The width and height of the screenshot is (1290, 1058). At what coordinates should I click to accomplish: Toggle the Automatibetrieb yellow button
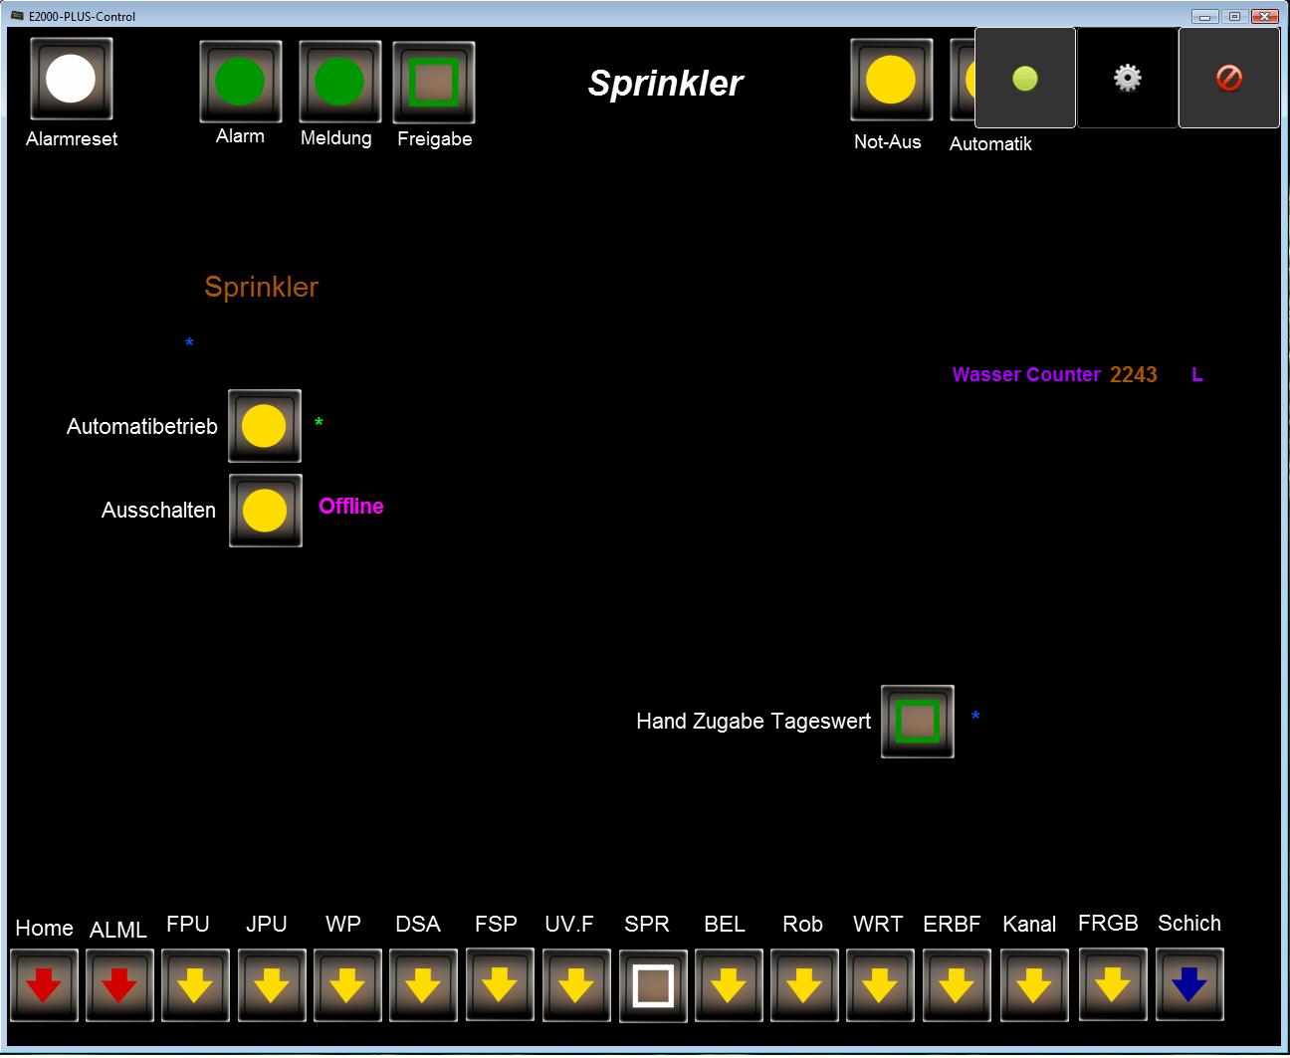tap(264, 426)
